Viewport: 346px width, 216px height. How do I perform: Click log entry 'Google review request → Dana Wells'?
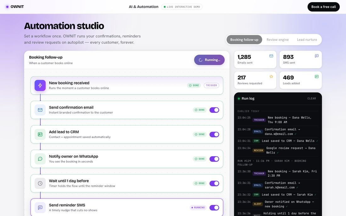278,150
